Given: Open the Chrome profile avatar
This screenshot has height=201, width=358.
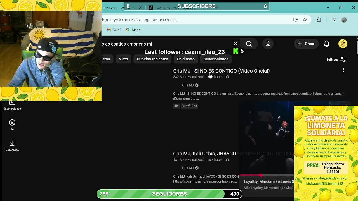Looking at the screenshot, I should (344, 20).
